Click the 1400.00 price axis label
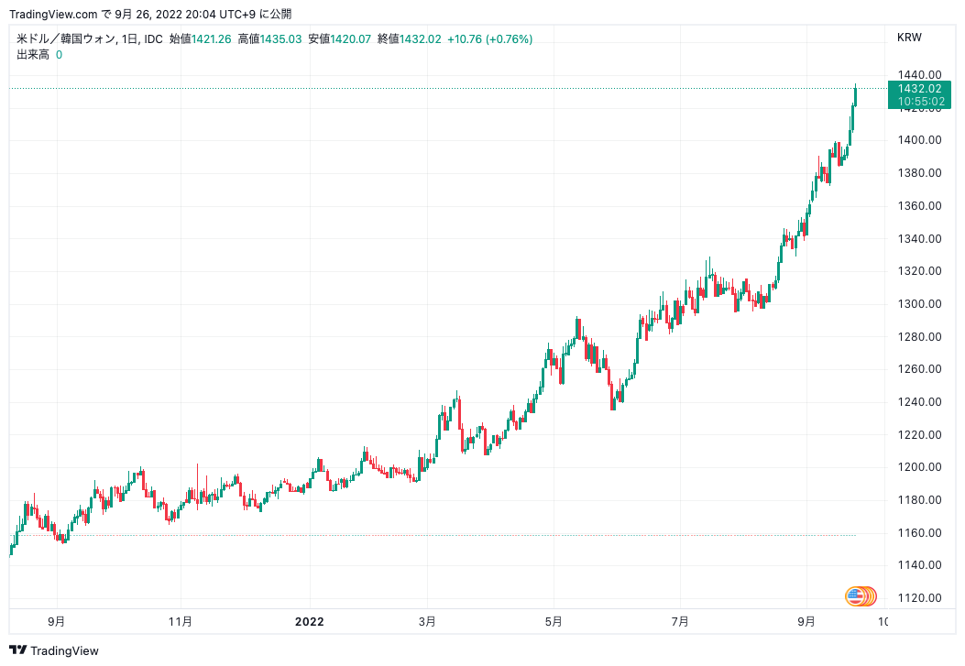965x666 pixels. tap(919, 140)
